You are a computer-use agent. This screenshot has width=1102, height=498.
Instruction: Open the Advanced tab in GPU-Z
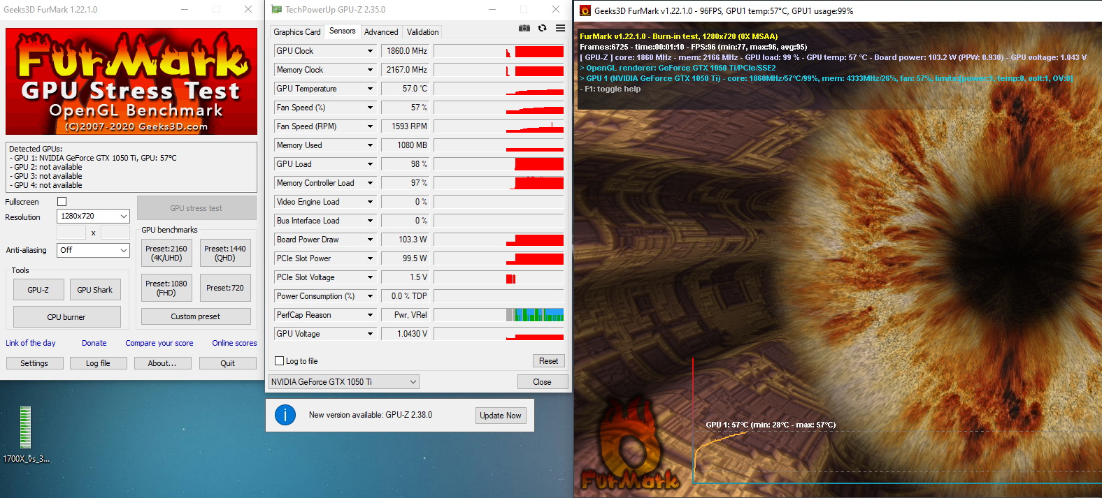381,32
